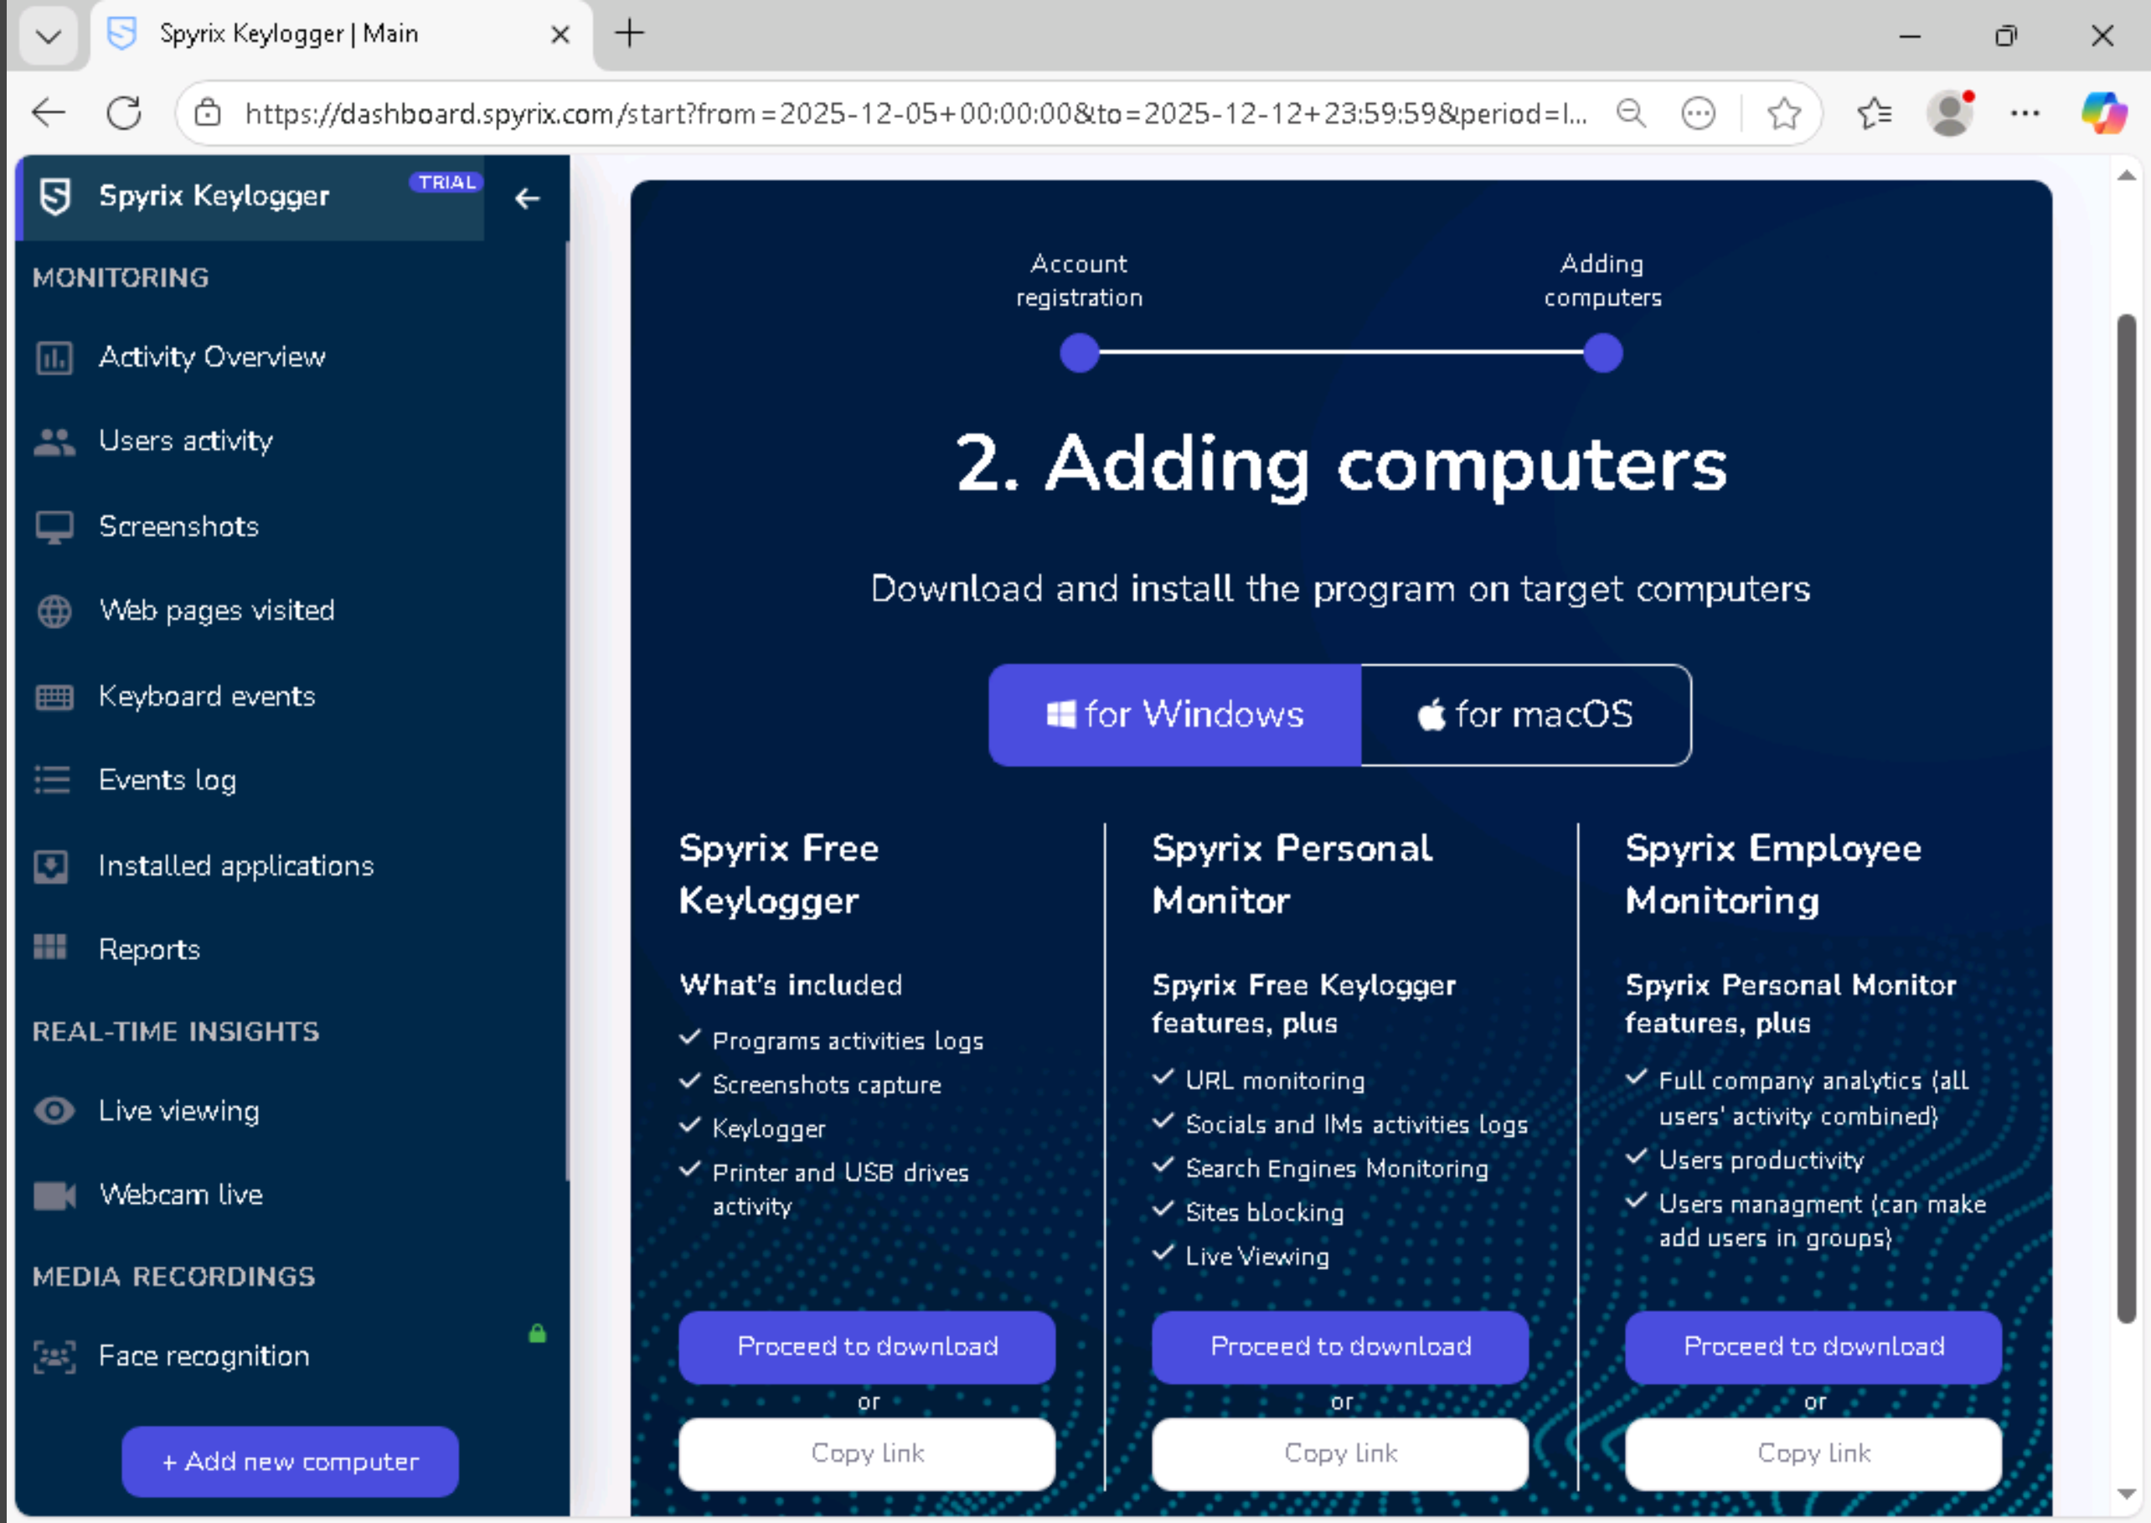Click the Reports grid icon
Image resolution: width=2151 pixels, height=1523 pixels.
[x=50, y=947]
